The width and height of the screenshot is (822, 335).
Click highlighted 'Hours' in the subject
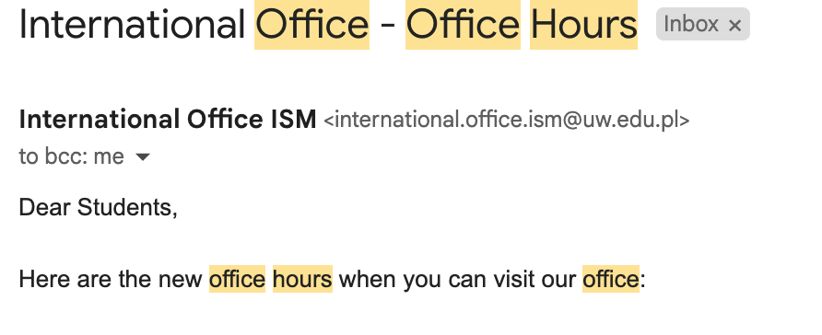pos(583,25)
